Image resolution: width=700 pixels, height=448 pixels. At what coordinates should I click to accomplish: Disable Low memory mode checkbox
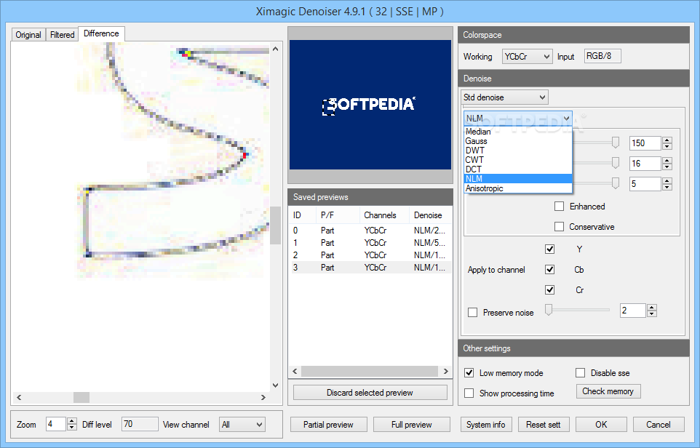[469, 372]
